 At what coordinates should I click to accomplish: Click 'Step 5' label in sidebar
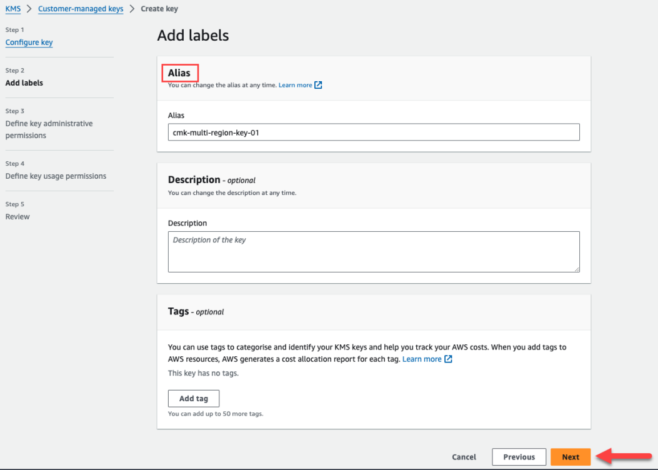pos(15,204)
